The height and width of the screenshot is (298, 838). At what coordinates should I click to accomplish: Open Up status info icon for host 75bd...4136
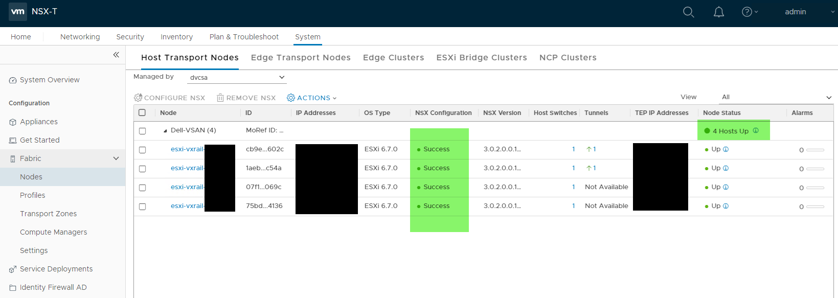coord(726,206)
